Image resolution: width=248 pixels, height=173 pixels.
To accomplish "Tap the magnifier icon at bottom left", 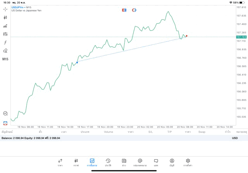I will click(5, 113).
